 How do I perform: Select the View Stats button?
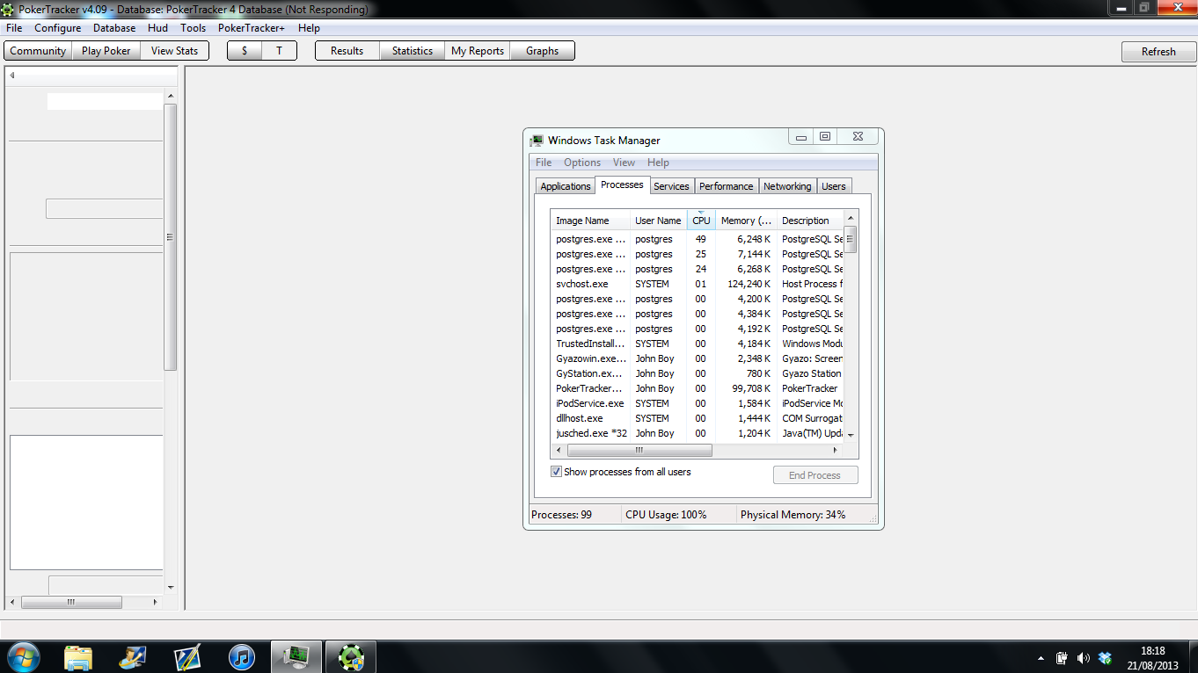click(174, 51)
